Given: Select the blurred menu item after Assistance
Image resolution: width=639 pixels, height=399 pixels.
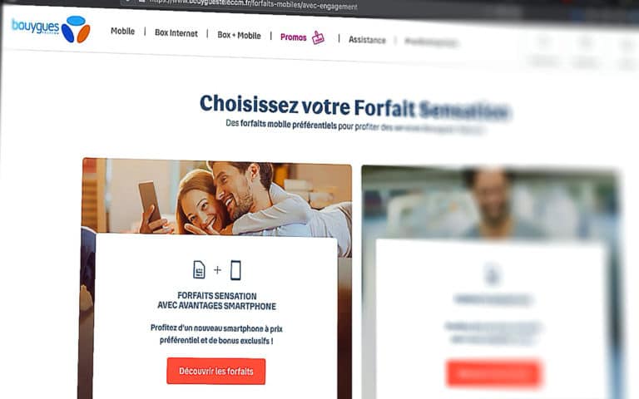Looking at the screenshot, I should 431,42.
